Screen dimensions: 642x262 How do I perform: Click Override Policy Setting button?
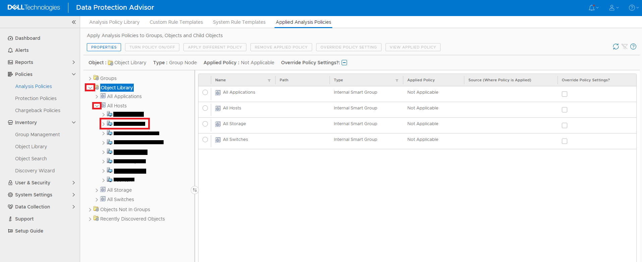coord(349,47)
